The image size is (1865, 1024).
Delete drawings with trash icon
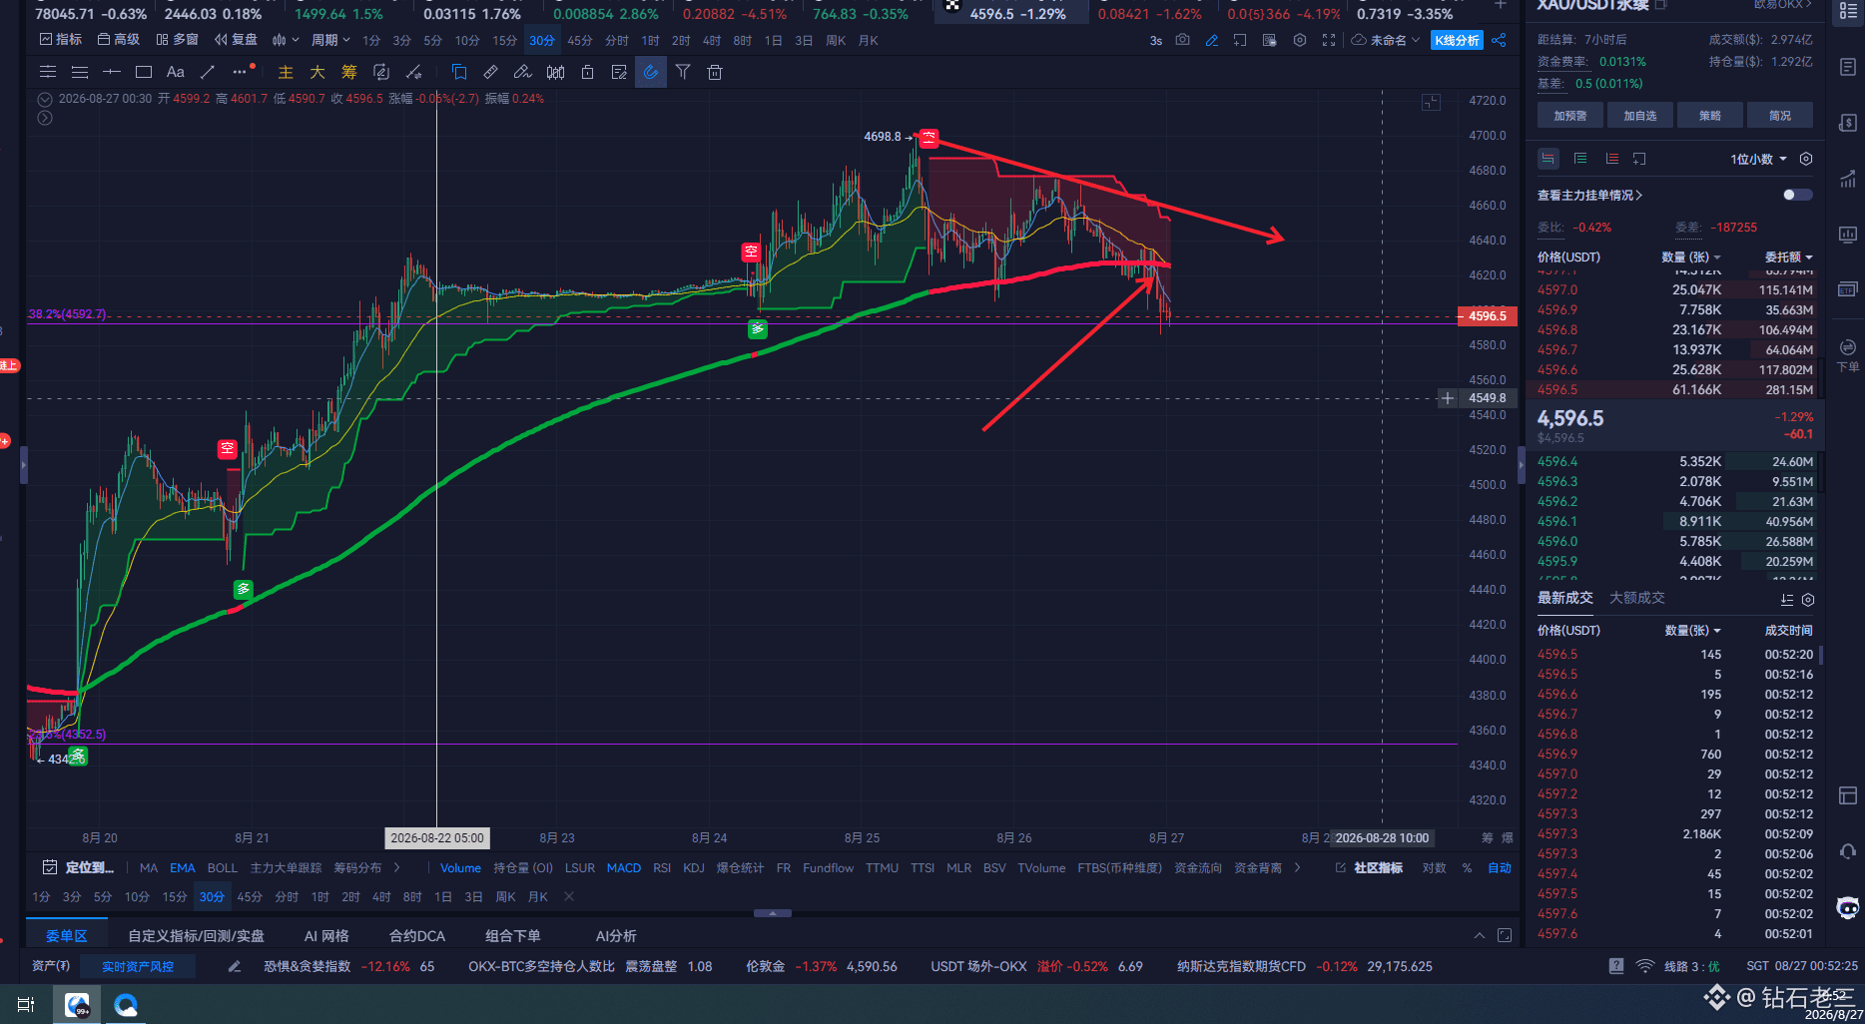pos(715,72)
